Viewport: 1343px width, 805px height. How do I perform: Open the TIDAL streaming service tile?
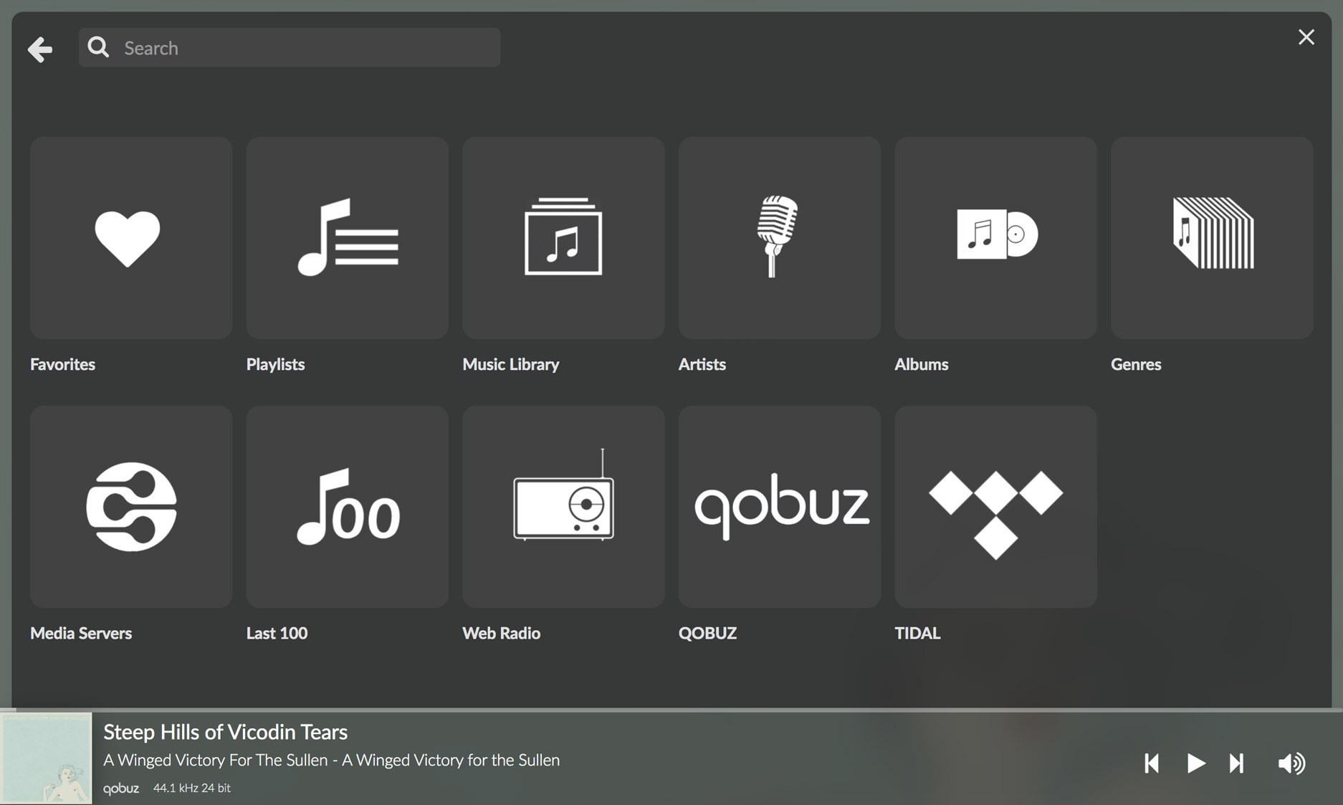[995, 507]
